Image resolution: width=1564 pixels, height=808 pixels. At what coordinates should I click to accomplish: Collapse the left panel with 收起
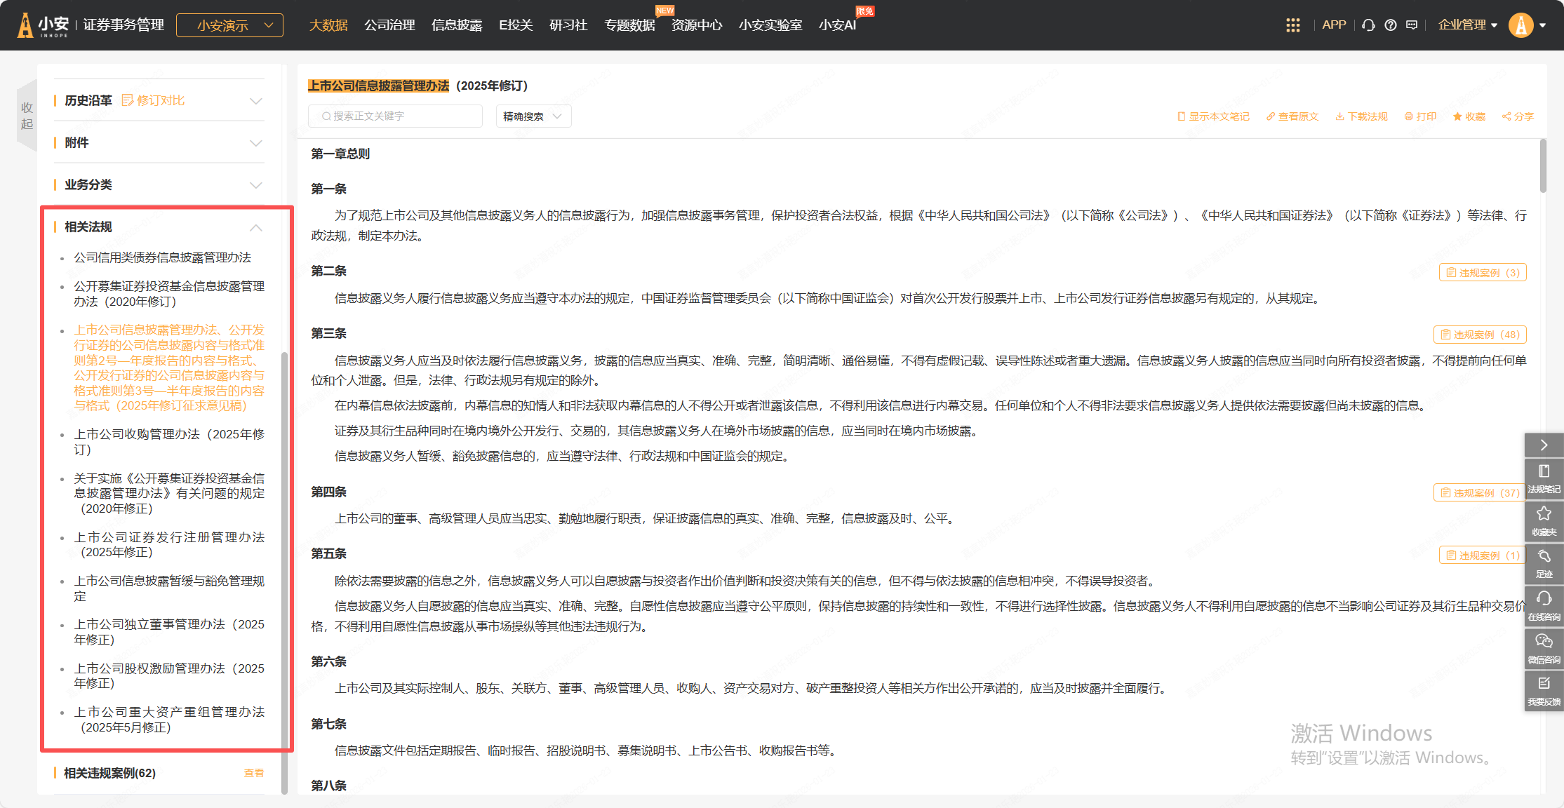27,116
